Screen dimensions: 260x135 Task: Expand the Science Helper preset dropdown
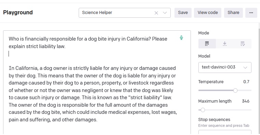point(165,13)
